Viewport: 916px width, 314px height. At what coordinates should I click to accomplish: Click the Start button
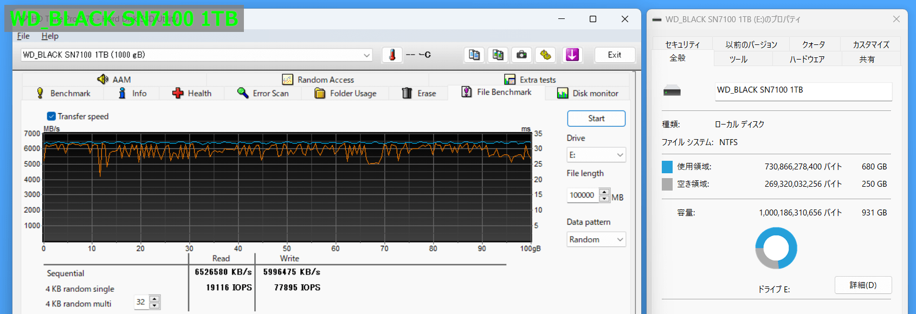pos(596,119)
